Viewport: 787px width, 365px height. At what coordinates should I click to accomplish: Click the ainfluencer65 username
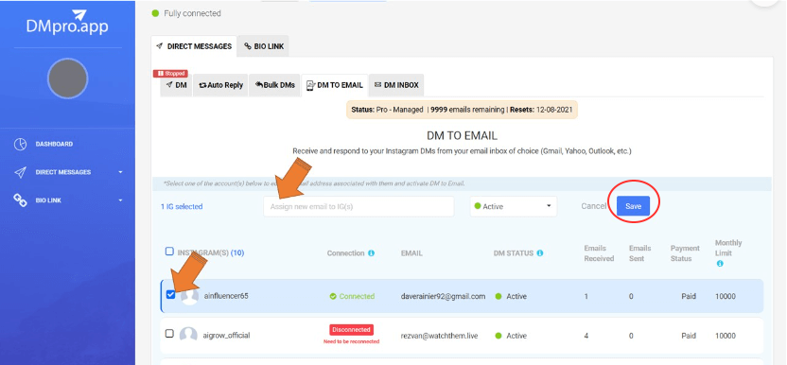pyautogui.click(x=226, y=296)
